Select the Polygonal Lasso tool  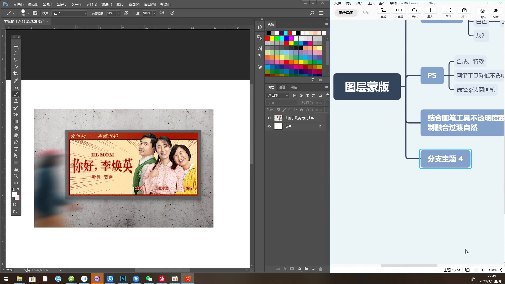16,60
